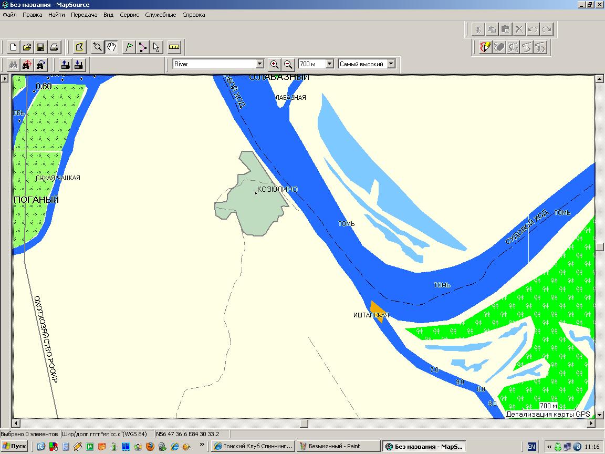Open the Сервис menu
605x454 pixels.
click(129, 15)
